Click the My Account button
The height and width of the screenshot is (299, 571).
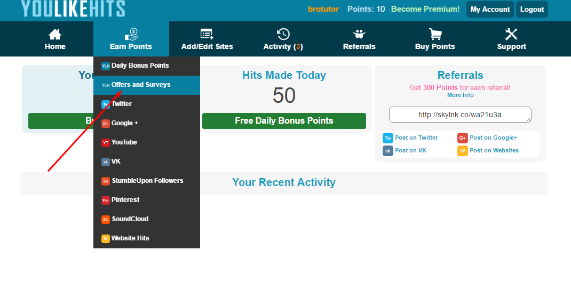490,10
